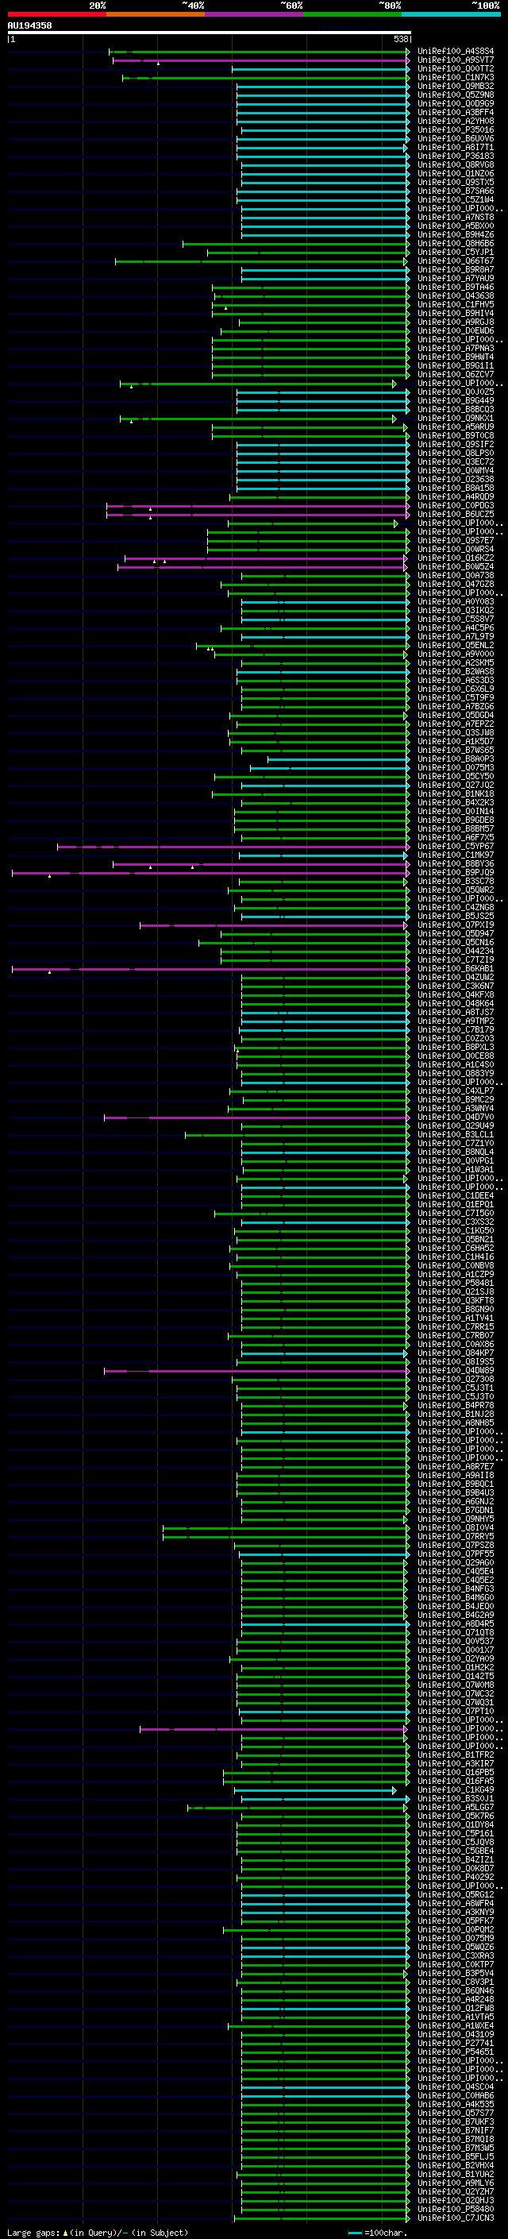Click the label UniRef100_A8TJS7
Image resolution: width=508 pixels, height=2239 pixels.
tap(455, 1013)
